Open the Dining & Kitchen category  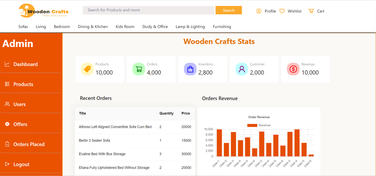pos(93,26)
